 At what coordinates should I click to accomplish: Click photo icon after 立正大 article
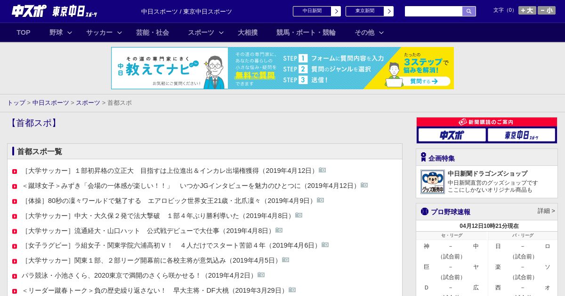[323, 170]
